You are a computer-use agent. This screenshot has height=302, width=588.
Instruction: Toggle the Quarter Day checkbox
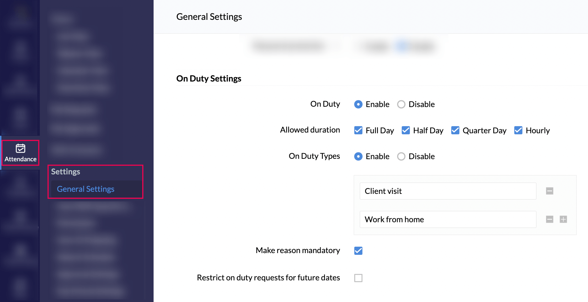tap(455, 130)
